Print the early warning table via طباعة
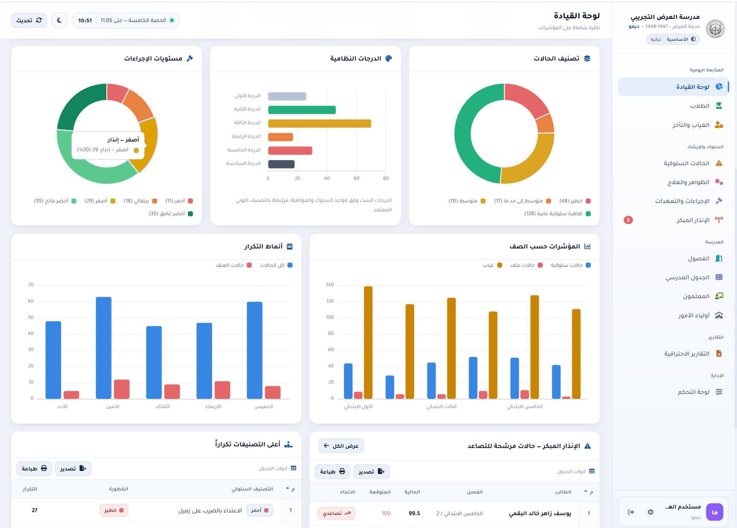737x528 pixels. (x=332, y=471)
